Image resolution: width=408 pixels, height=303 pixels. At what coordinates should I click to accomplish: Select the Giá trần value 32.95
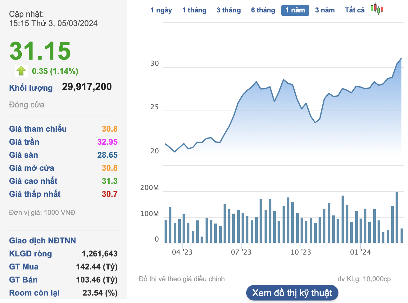point(107,142)
